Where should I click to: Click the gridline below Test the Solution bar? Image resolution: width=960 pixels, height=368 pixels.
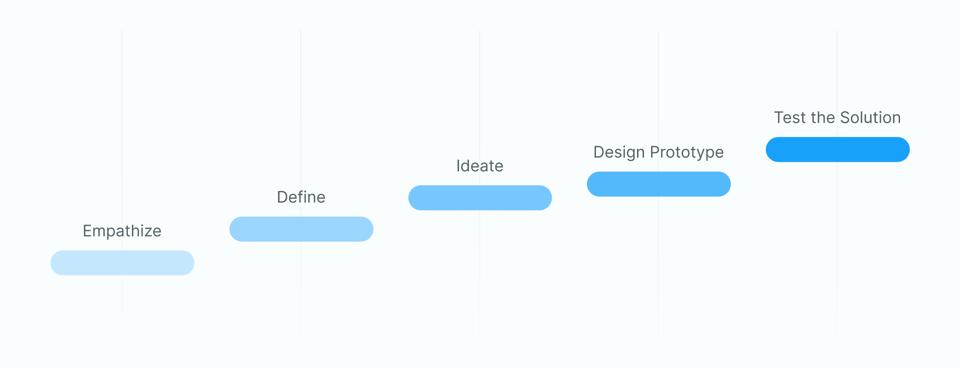click(x=837, y=250)
